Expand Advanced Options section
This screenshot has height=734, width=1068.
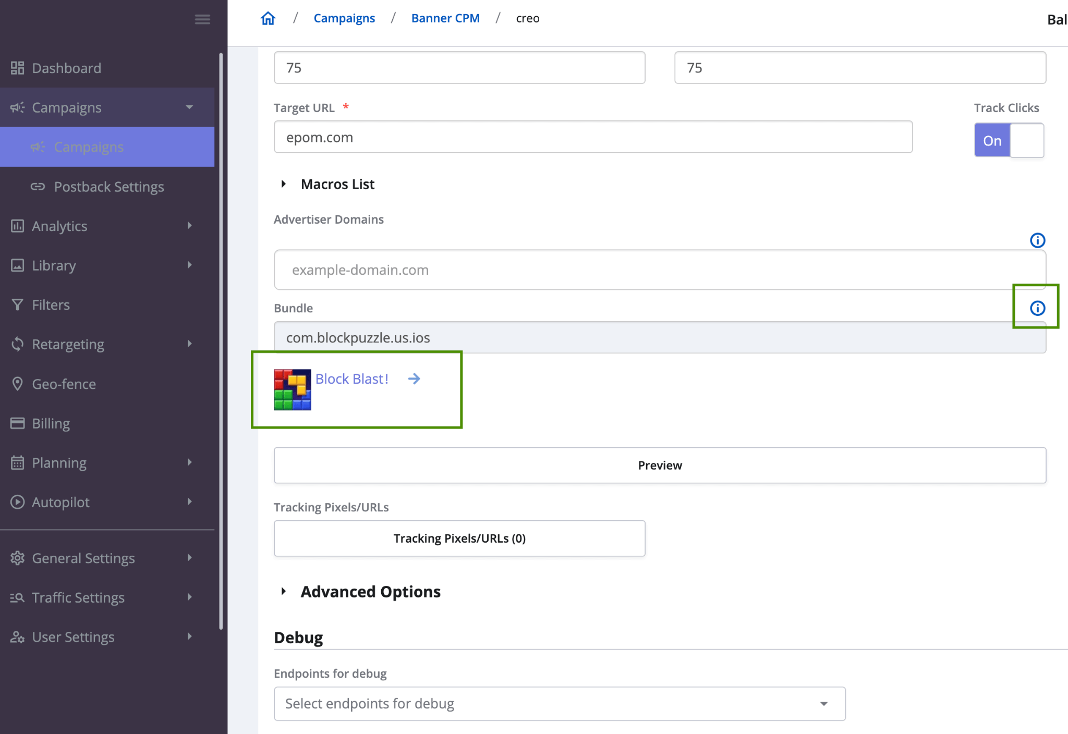coord(283,591)
